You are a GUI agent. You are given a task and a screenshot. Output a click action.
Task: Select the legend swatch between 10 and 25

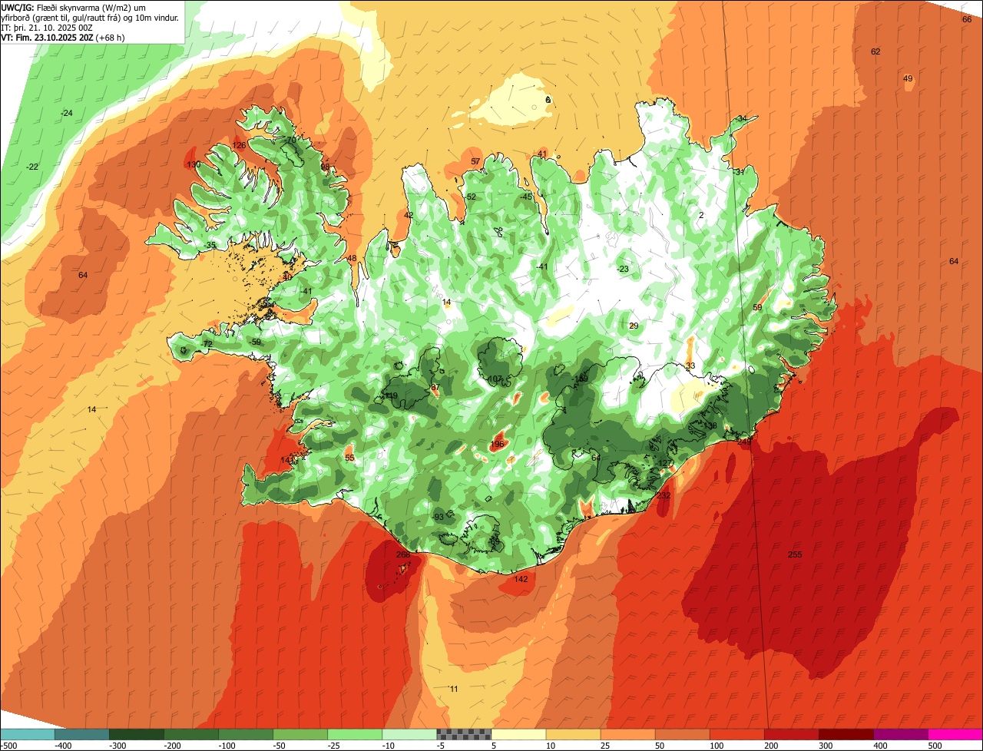[x=574, y=734]
